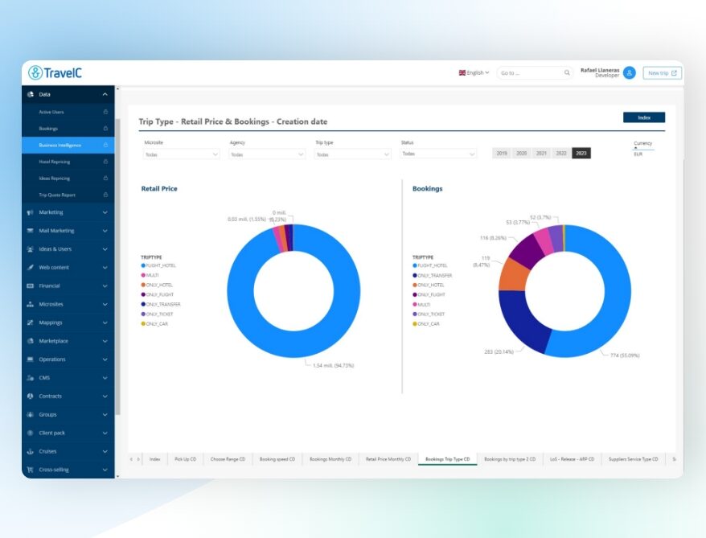This screenshot has height=538, width=706.
Task: Click the Microsites icon in sidebar
Action: coord(31,304)
